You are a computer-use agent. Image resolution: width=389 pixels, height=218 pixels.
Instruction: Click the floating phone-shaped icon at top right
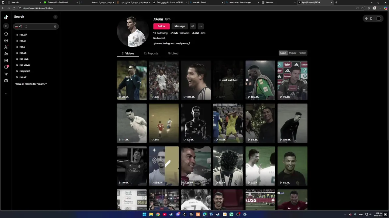[371, 18]
